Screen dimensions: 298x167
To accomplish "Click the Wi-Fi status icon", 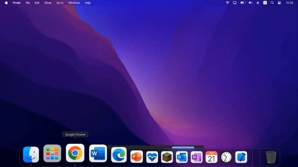I will (x=227, y=3).
